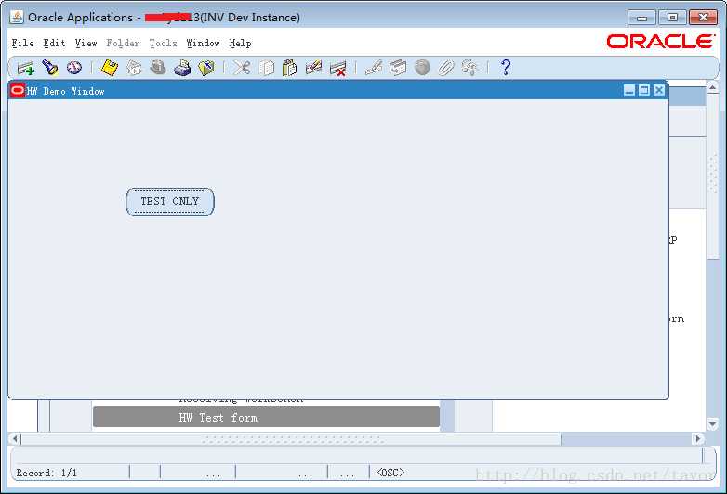Open the Help menu
Image resolution: width=727 pixels, height=494 pixels.
[x=240, y=43]
